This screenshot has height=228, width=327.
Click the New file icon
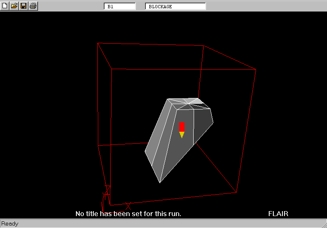pos(5,6)
